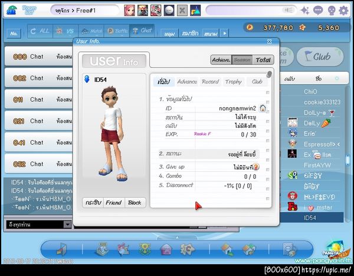Open the Club tab in User Info
Viewport: 354px width, 276px height.
tap(257, 81)
